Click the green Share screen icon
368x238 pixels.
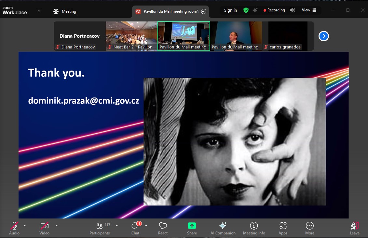tap(192, 226)
